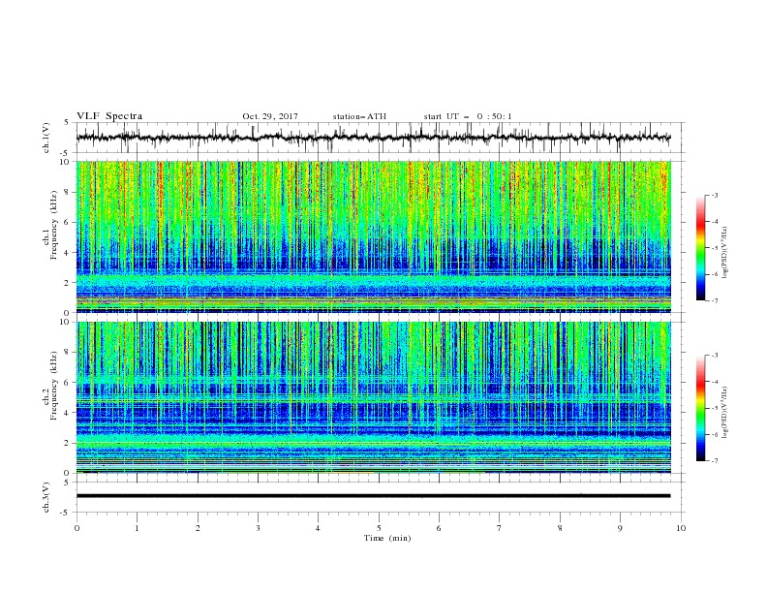Viewport: 767px width, 593px height.
Task: Click the "4" kHz tick on ch.2 frequency axis
Action: coord(67,413)
